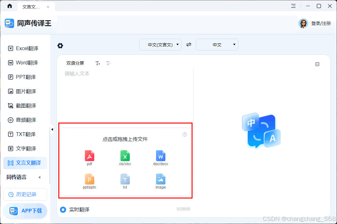Select 文言文翻译 in sidebar
The width and height of the screenshot is (337, 224).
coord(25,163)
